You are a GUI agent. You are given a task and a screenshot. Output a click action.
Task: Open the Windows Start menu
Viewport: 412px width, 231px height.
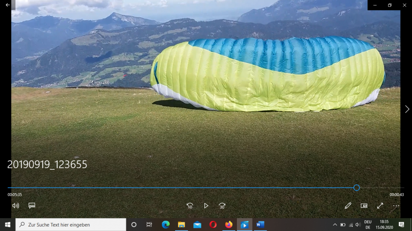tap(7, 225)
